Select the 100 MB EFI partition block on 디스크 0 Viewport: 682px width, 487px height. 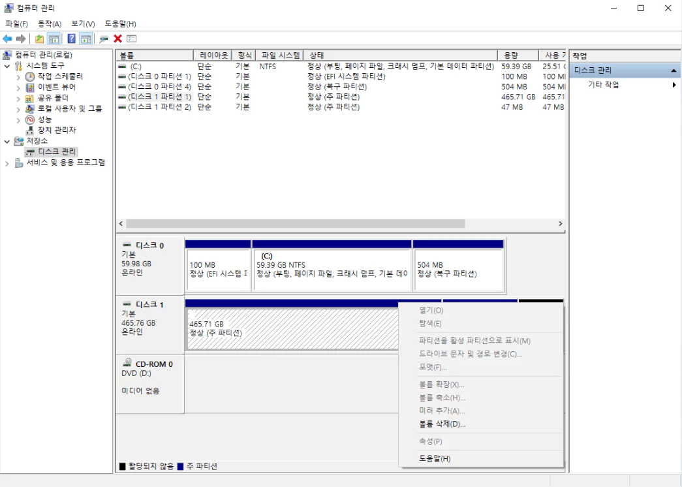(x=219, y=266)
